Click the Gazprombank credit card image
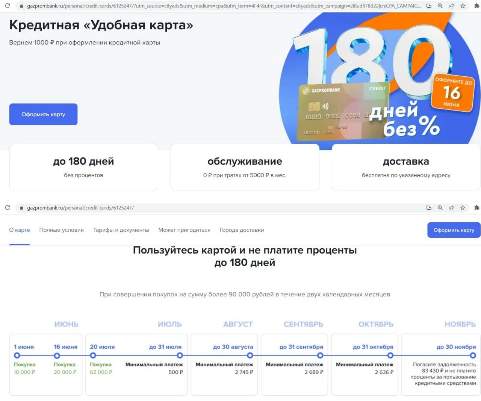 pos(343,111)
